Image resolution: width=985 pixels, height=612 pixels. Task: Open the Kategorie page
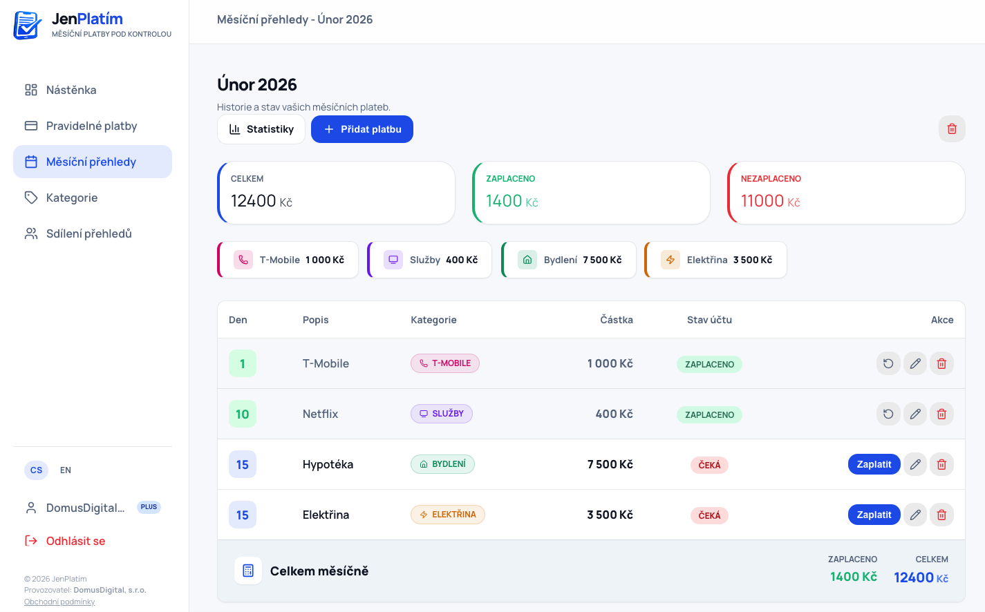(72, 198)
